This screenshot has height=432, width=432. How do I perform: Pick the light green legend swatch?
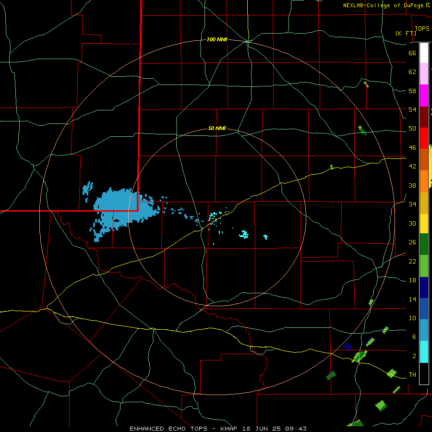point(424,266)
